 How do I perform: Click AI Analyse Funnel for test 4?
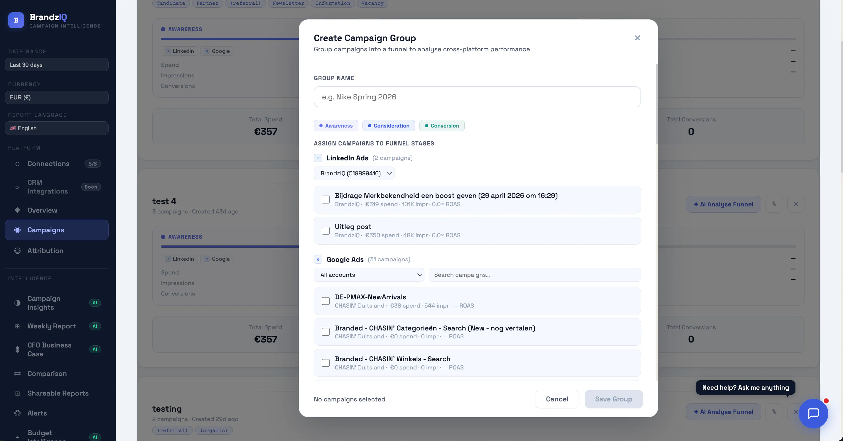point(723,204)
